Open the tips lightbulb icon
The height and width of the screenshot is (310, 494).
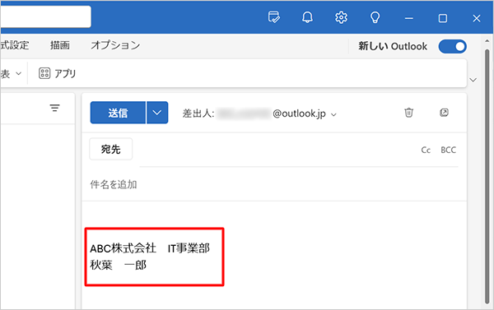375,17
